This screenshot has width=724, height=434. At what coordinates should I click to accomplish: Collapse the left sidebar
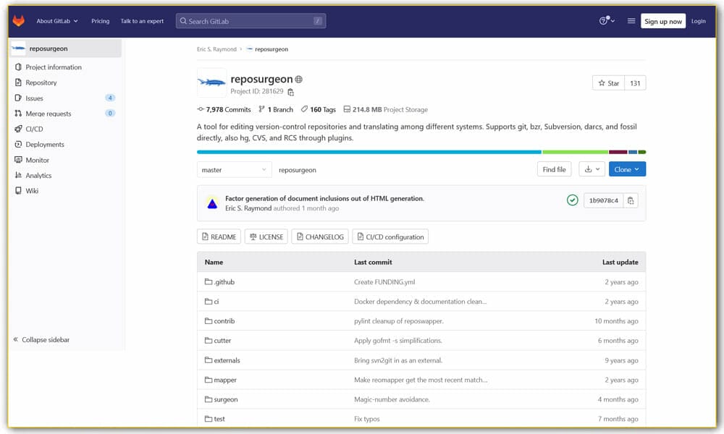coord(42,339)
